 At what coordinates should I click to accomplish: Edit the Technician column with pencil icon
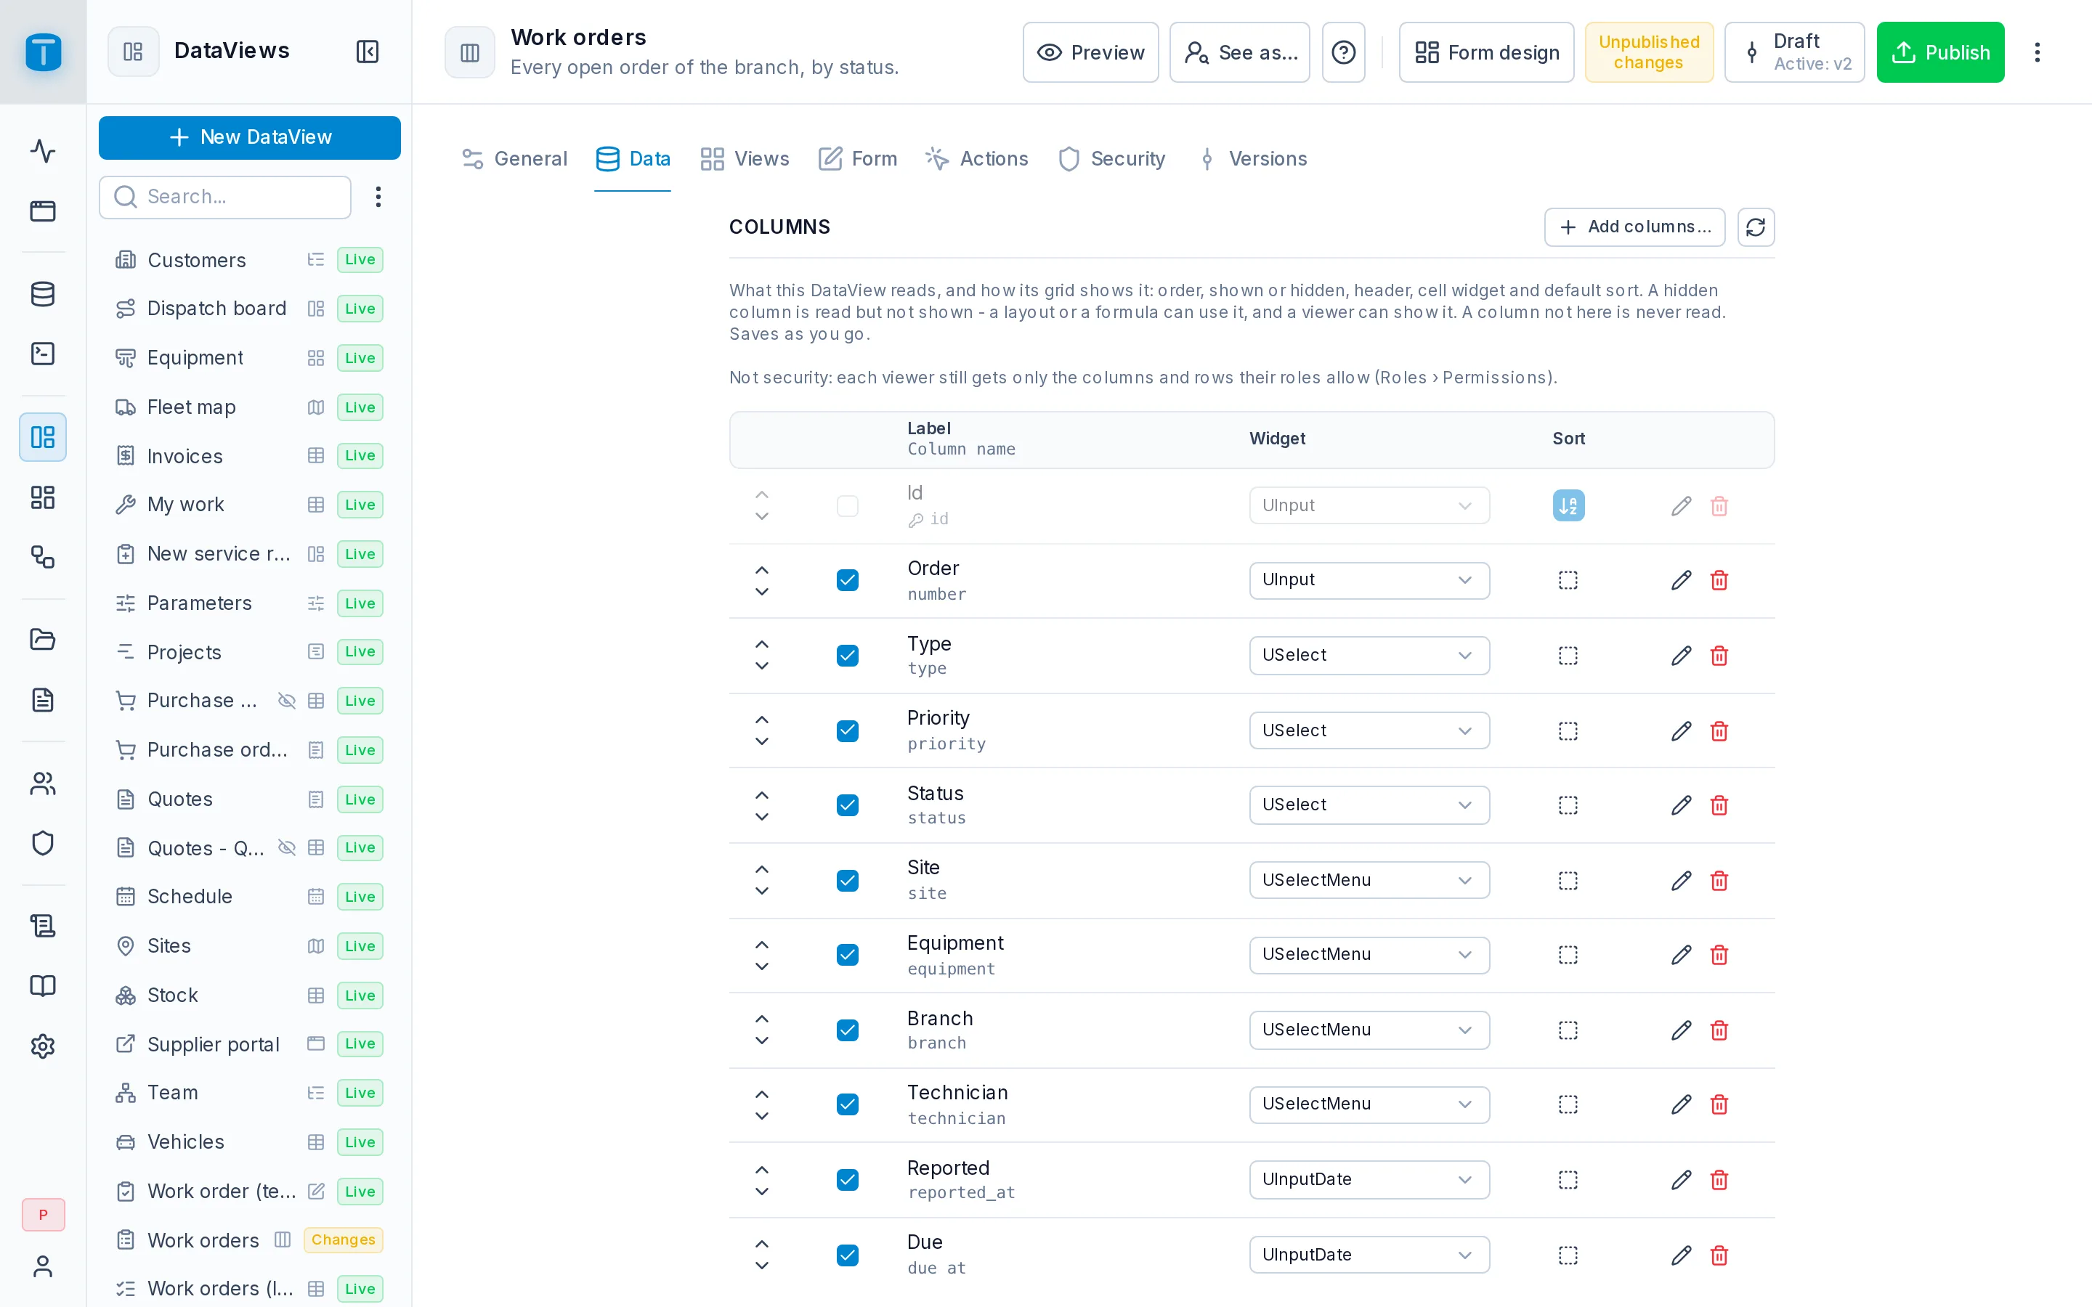(x=1681, y=1104)
